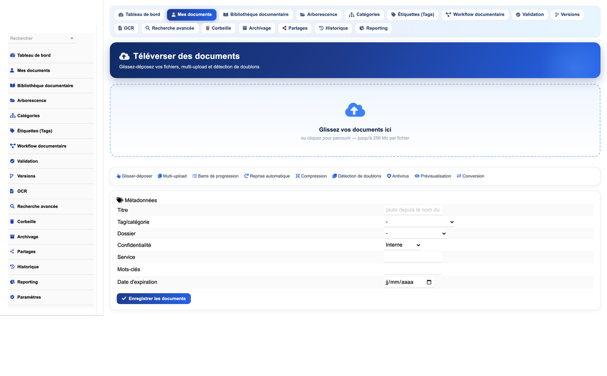The image size is (607, 376).
Task: Click Enregistrer les documents button
Action: (x=154, y=299)
